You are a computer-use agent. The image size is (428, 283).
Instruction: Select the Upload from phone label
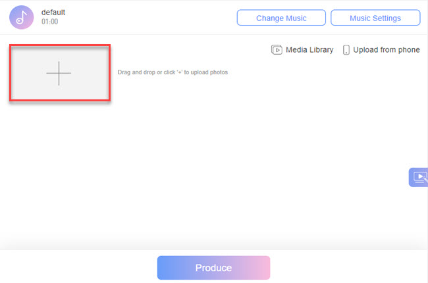[x=386, y=50]
